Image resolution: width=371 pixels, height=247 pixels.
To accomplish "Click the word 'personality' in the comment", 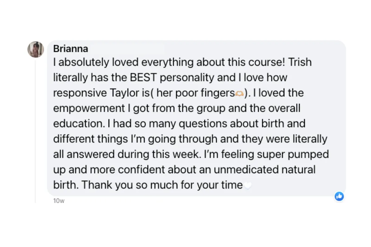I will coord(187,78).
